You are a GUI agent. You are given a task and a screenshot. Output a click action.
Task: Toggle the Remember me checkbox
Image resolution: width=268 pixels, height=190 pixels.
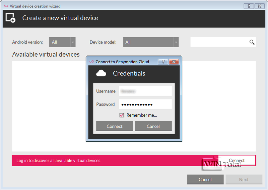[122, 115]
